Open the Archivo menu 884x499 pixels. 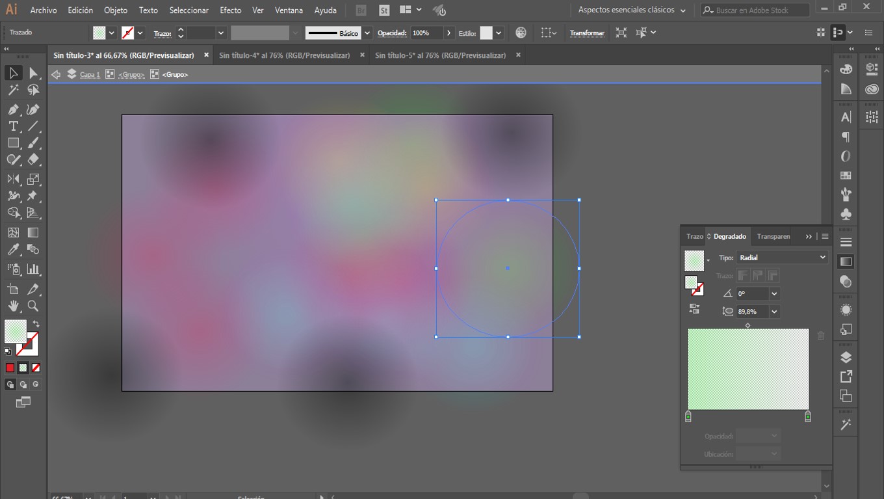[44, 10]
